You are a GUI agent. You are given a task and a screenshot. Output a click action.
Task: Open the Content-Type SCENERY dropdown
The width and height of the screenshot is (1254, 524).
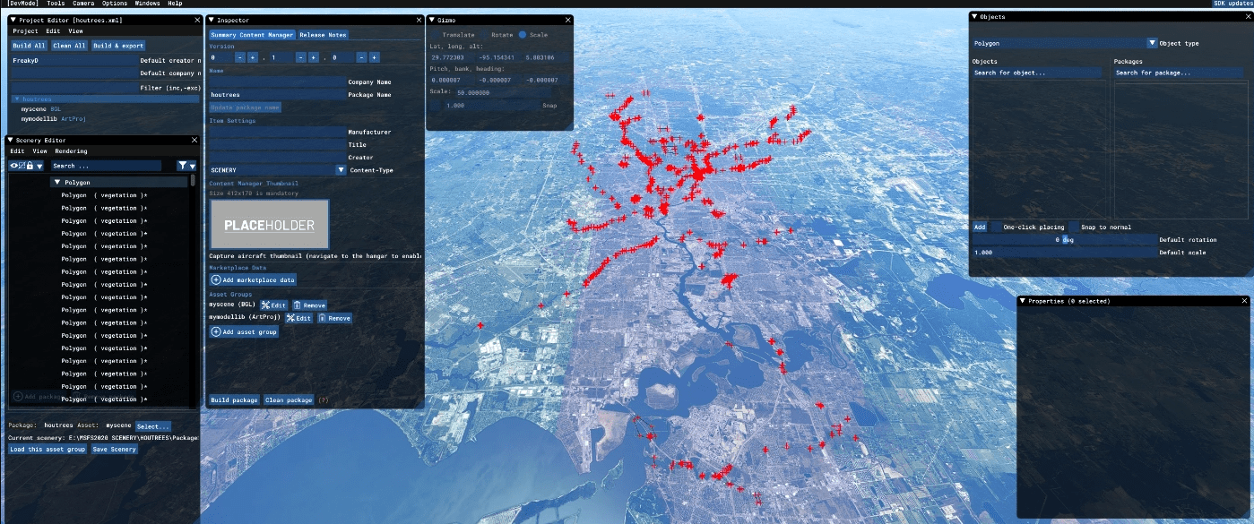[341, 169]
